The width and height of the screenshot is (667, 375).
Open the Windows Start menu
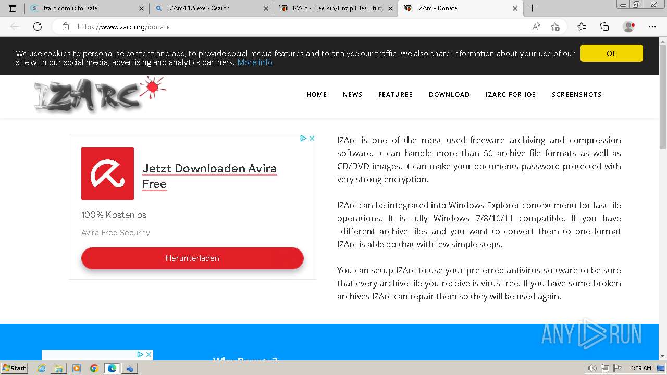tap(15, 368)
